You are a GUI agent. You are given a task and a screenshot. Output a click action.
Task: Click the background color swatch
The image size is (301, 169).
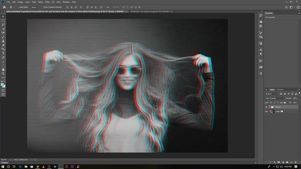(4, 86)
